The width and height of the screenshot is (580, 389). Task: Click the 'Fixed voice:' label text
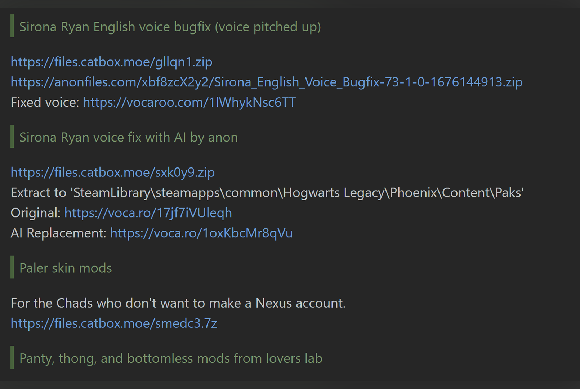(x=45, y=102)
